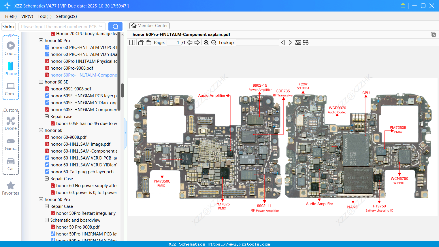This screenshot has height=247, width=439.
Task: Click the Shrink button
Action: point(8,26)
